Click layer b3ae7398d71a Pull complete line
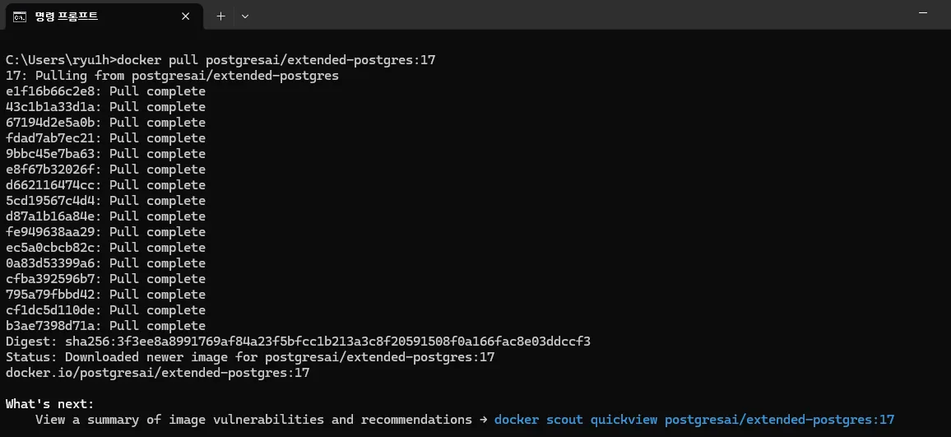This screenshot has width=951, height=437. [105, 326]
